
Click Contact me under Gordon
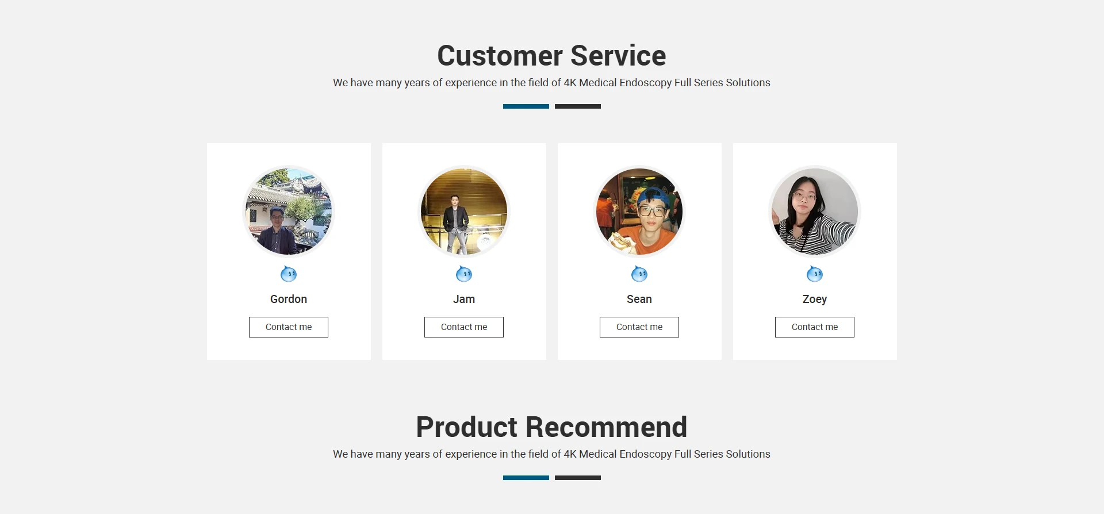(x=289, y=327)
